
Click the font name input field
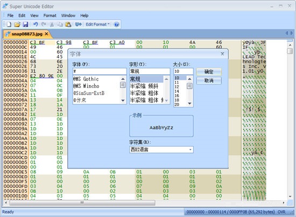(x=100, y=72)
